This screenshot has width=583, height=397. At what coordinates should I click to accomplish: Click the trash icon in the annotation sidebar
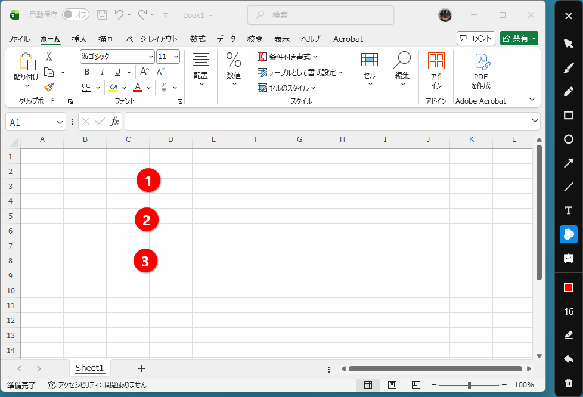(x=568, y=382)
